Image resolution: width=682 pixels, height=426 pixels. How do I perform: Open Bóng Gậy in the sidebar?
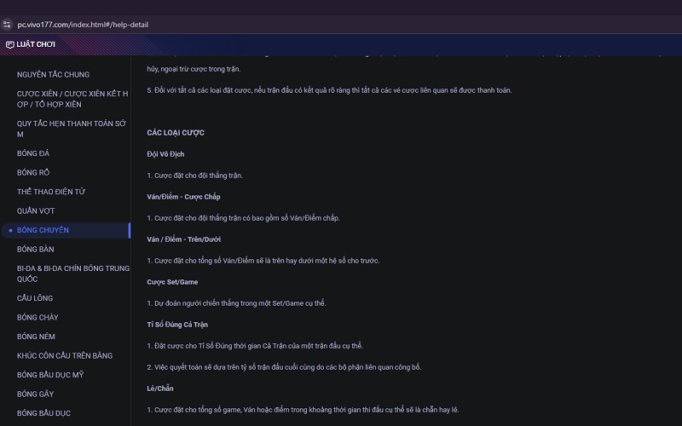(x=35, y=394)
